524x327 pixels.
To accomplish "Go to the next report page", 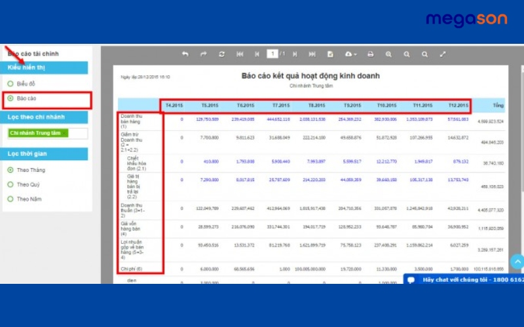I will point(295,54).
